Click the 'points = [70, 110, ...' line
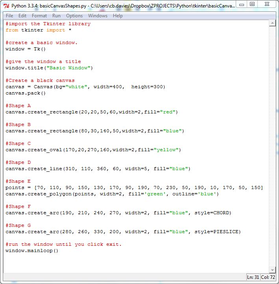 pyautogui.click(x=134, y=187)
